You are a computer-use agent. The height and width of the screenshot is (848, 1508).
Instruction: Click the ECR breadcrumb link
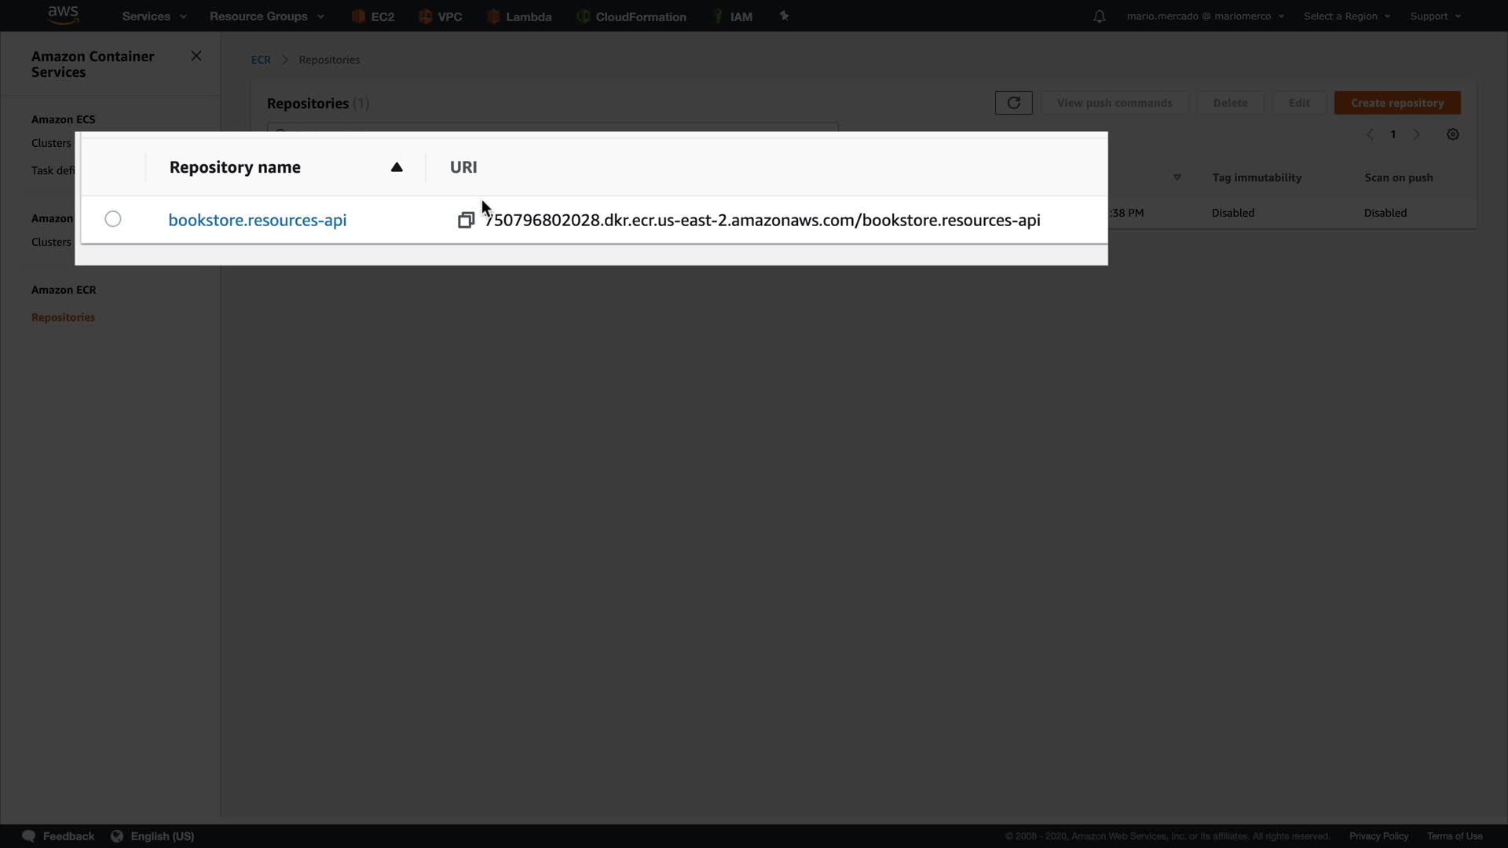[x=261, y=60]
